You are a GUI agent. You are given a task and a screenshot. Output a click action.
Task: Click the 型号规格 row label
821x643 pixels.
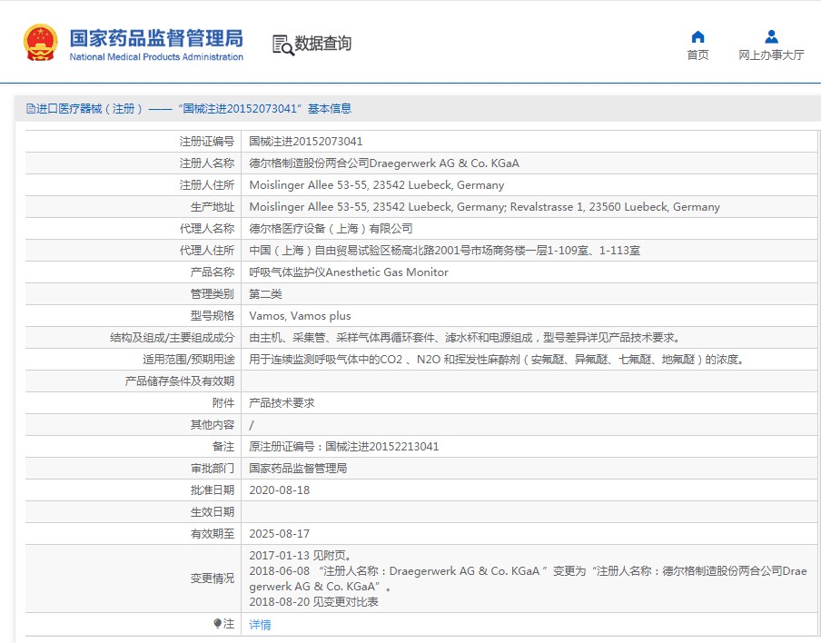pyautogui.click(x=212, y=316)
